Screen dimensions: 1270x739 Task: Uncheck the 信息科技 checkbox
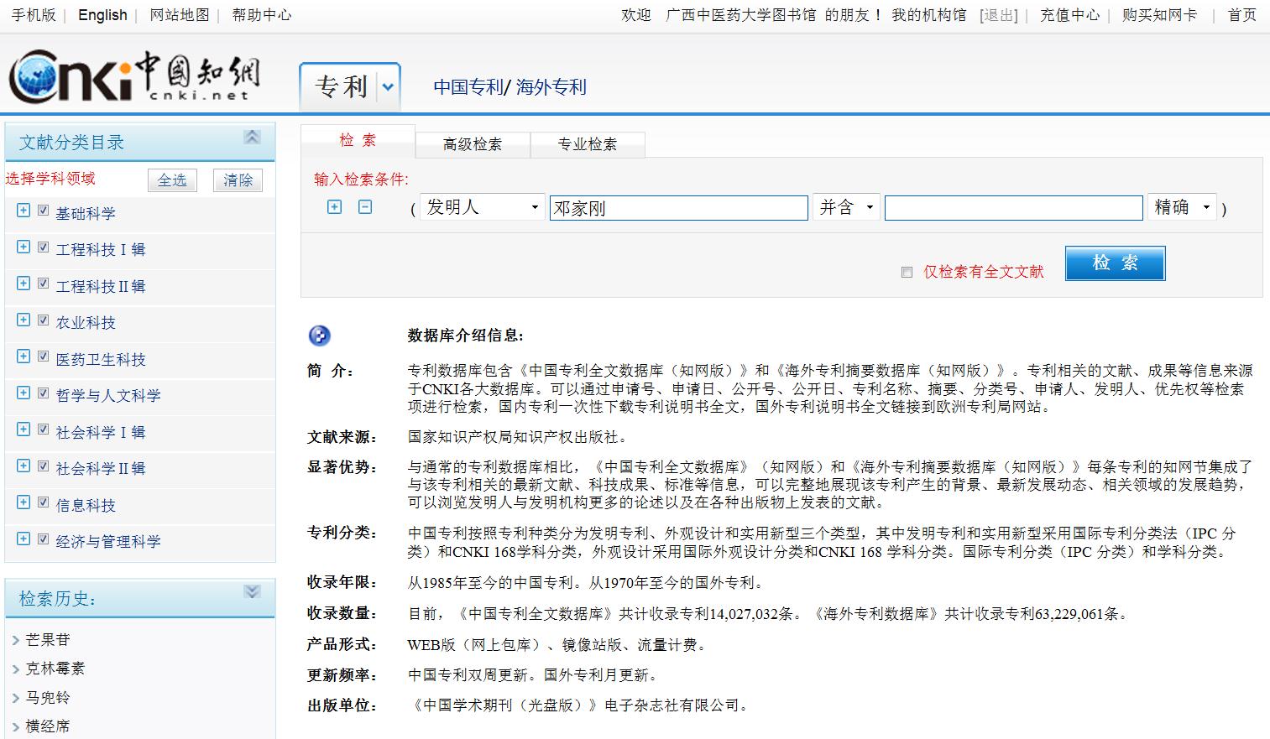click(44, 502)
